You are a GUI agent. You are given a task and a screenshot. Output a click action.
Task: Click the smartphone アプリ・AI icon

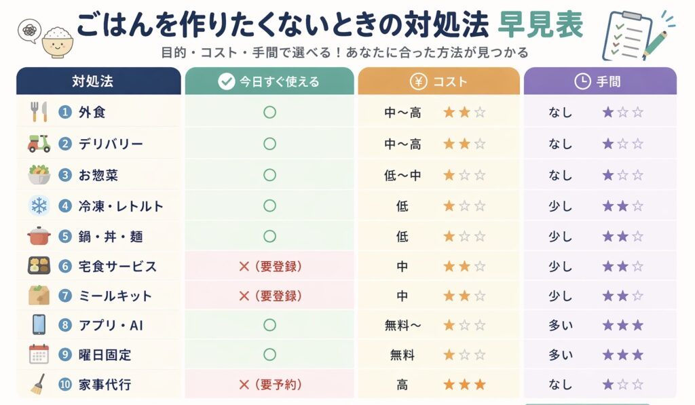coord(39,325)
